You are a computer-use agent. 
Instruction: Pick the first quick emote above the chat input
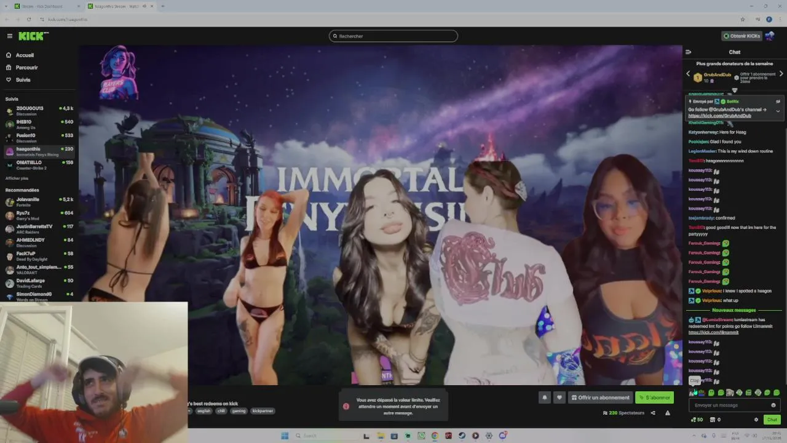(x=692, y=393)
